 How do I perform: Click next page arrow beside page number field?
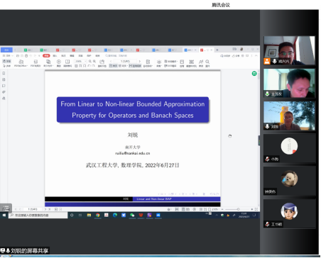coord(140,61)
